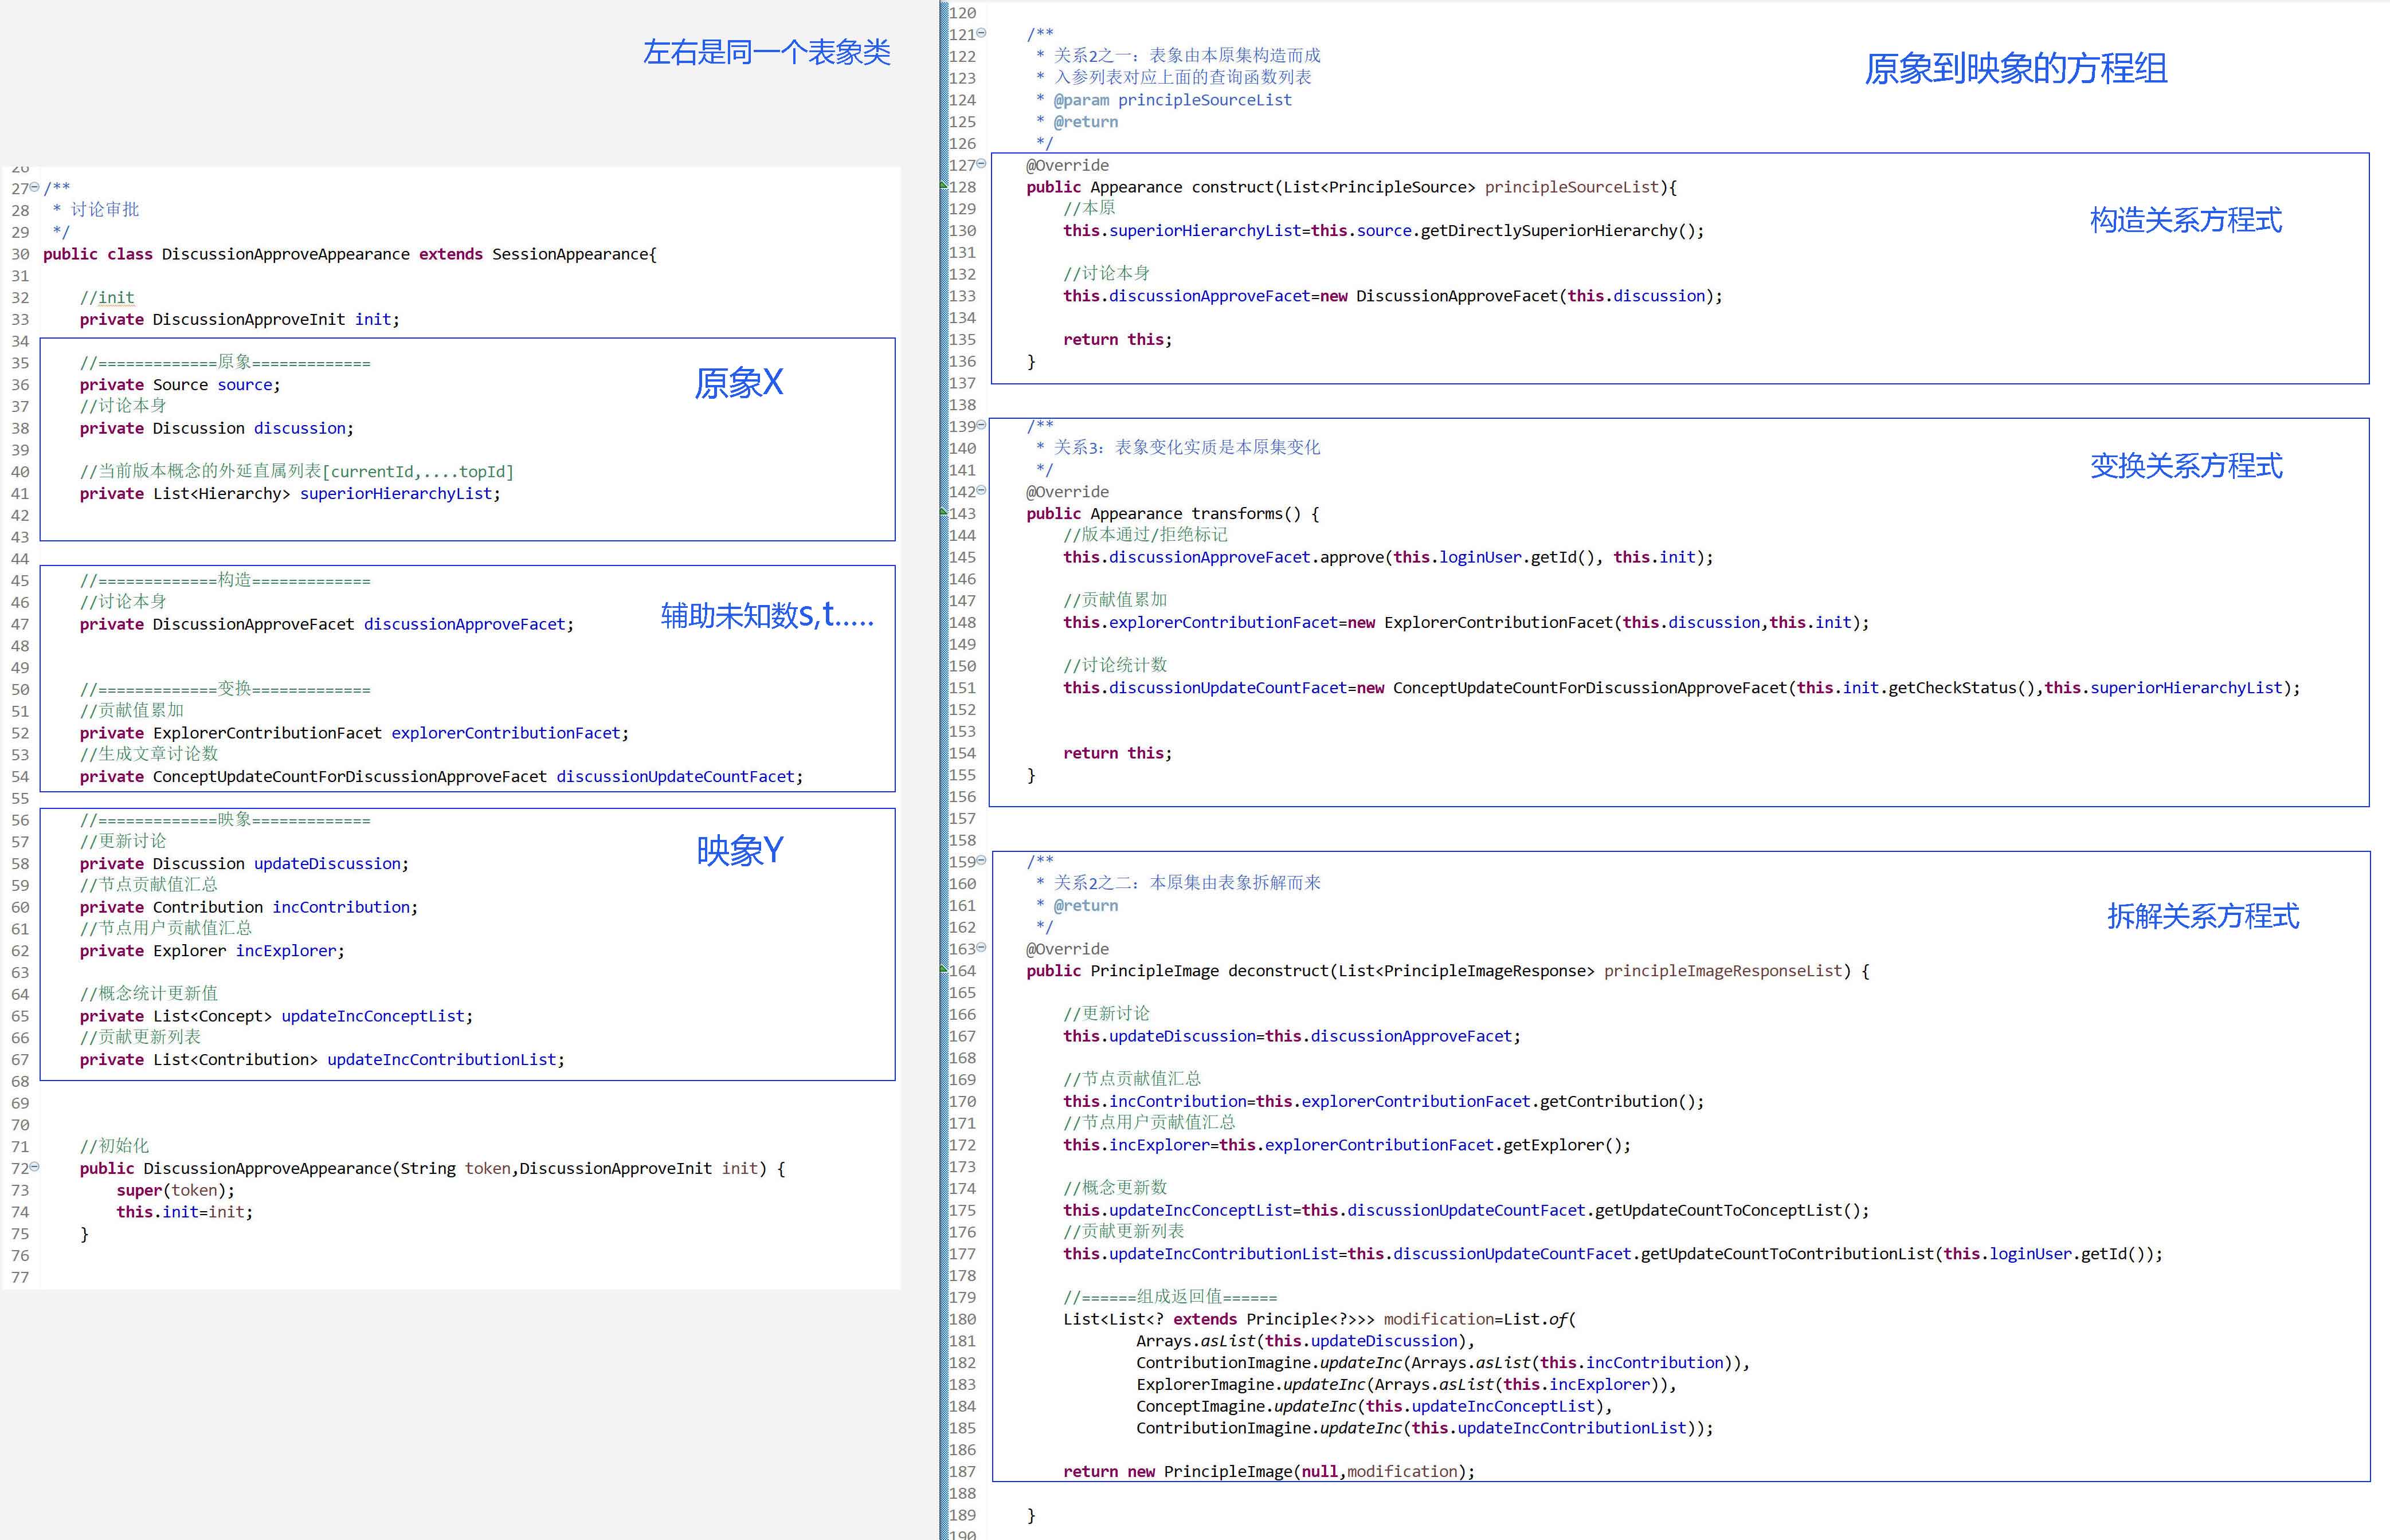Image resolution: width=2390 pixels, height=1540 pixels.
Task: Click the DiscussionApproveAppearance class name declaration
Action: click(x=285, y=254)
